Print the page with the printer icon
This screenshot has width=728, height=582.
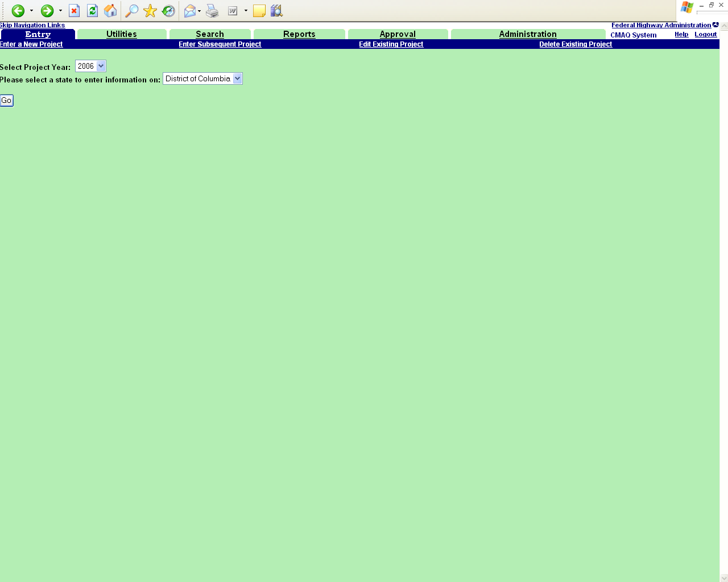[212, 11]
